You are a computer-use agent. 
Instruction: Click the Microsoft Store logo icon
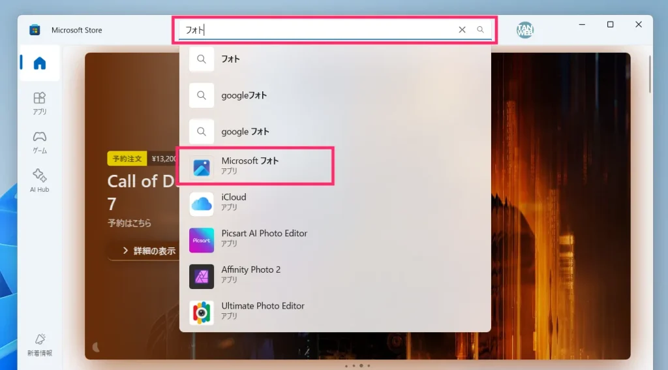coord(35,30)
